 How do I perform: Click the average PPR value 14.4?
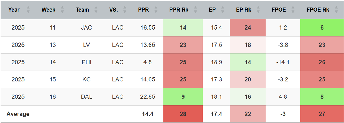pyautogui.click(x=148, y=114)
